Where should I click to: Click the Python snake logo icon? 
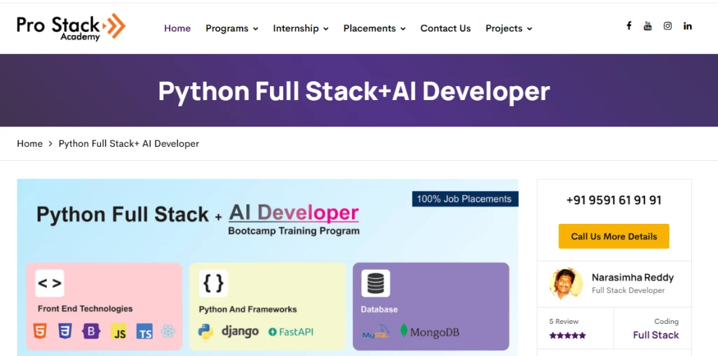205,332
